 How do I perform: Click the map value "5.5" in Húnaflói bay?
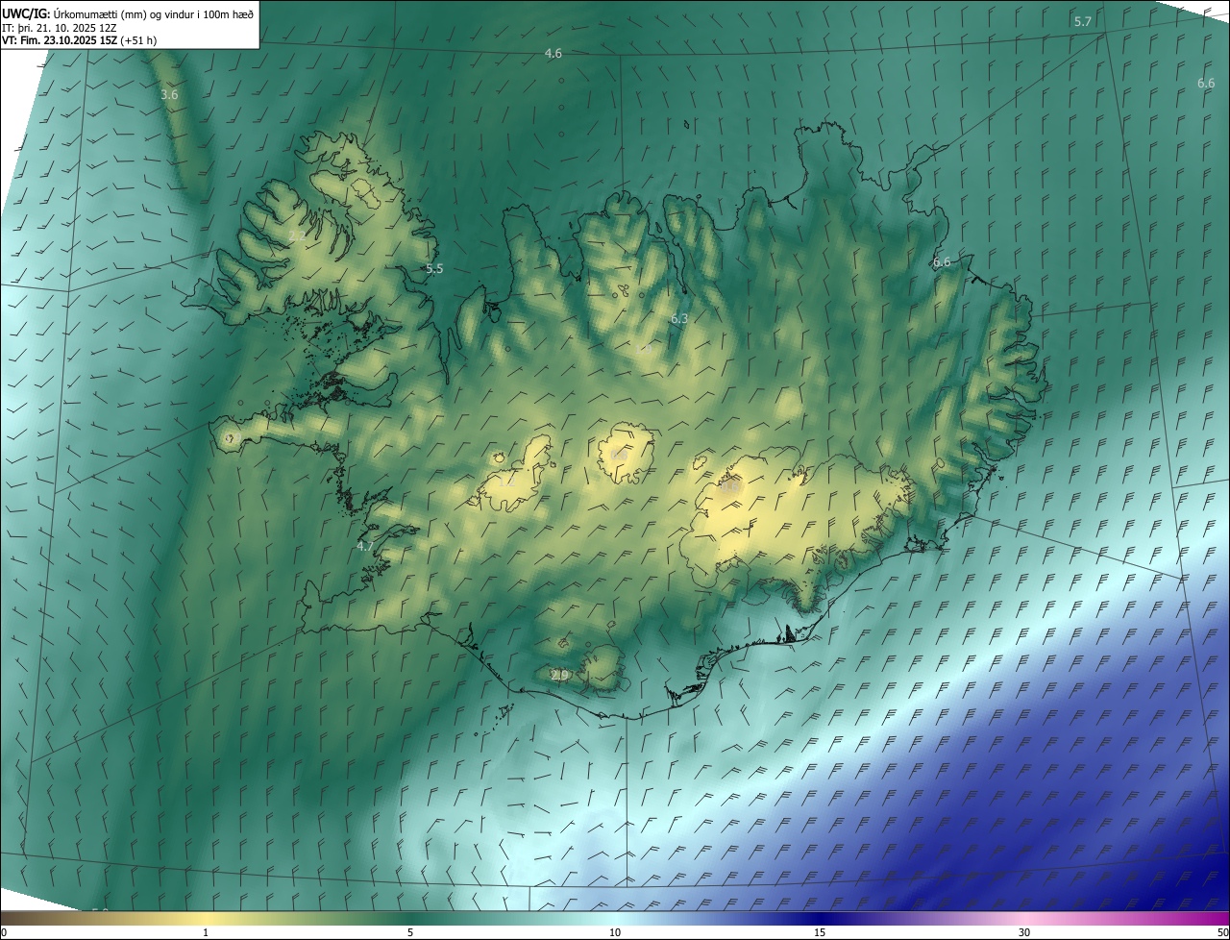click(x=434, y=269)
